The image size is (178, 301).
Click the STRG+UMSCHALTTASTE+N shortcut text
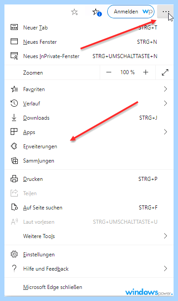125,56
